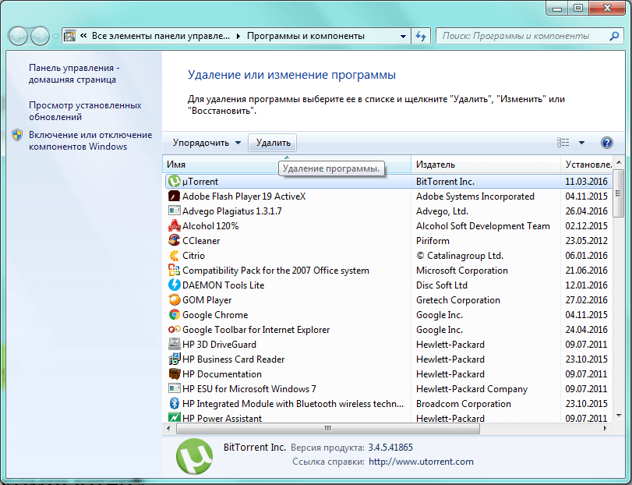Select the 'Google Chrome' program name

pyautogui.click(x=215, y=315)
